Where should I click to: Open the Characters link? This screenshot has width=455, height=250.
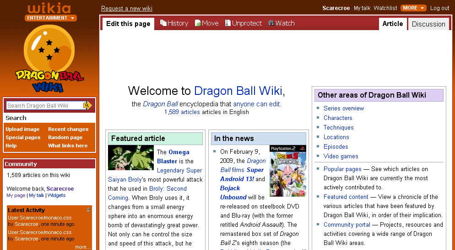(338, 118)
